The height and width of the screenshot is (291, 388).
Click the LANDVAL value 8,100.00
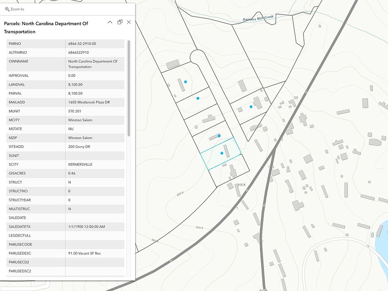coord(75,84)
